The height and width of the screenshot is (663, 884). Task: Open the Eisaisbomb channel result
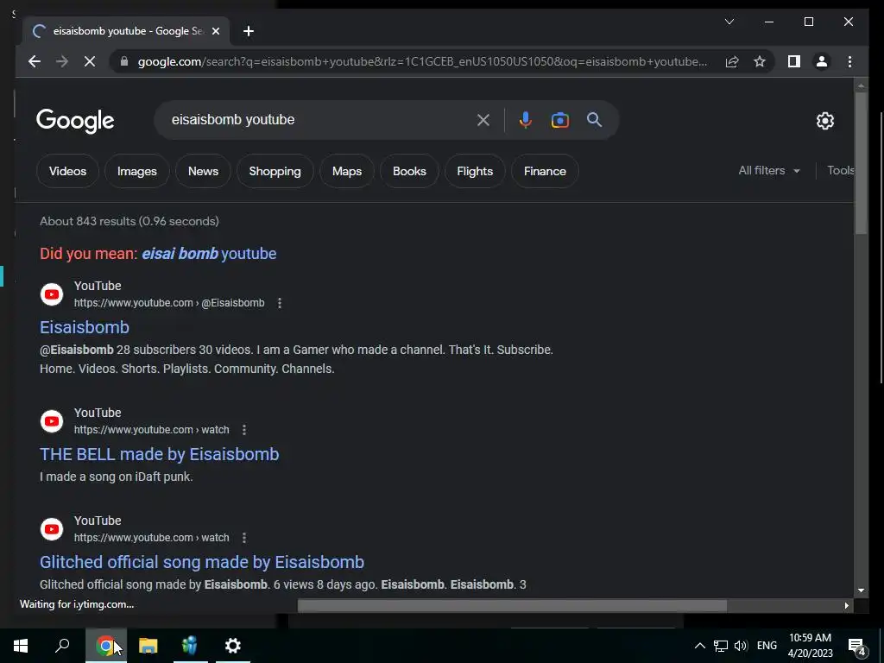[x=85, y=327]
